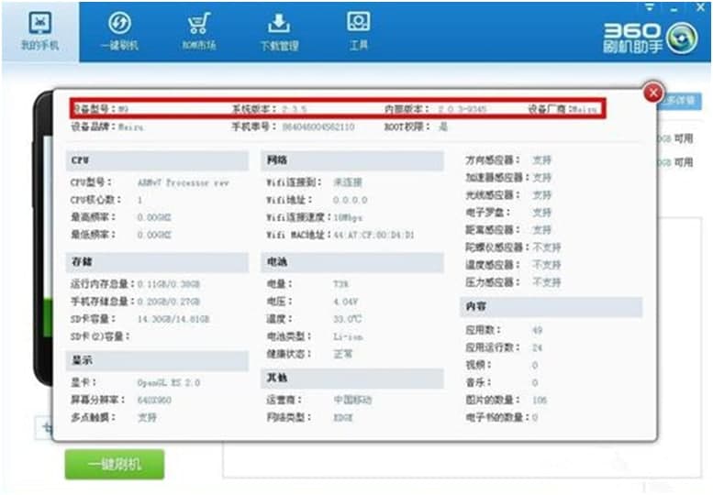Click the 距离感应器 label
The width and height of the screenshot is (713, 495).
[x=493, y=230]
